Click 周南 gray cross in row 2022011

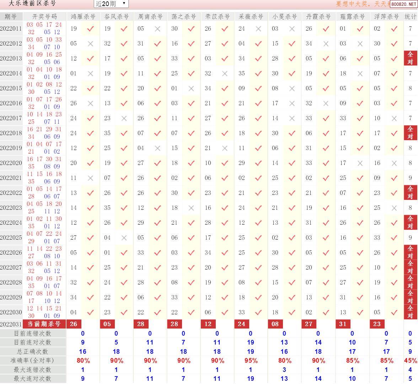157,29
